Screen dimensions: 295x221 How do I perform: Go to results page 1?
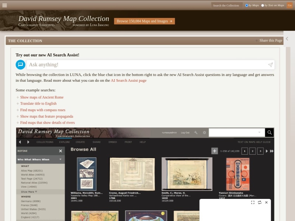pyautogui.click(x=244, y=151)
